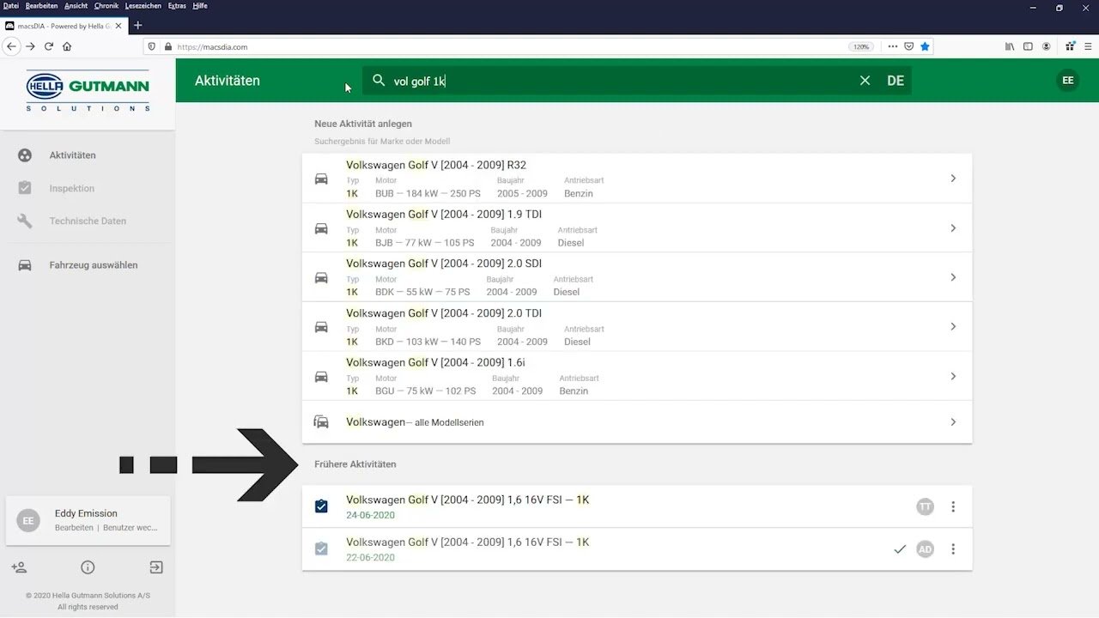
Task: Click car icon of Golf V 1.6i
Action: [321, 376]
